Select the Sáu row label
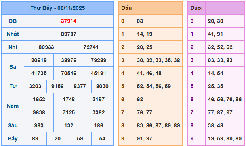This screenshot has height=146, width=246. click(13, 125)
